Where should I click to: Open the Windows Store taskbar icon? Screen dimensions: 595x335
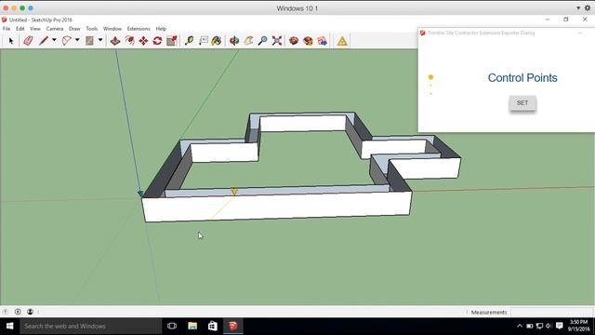pyautogui.click(x=213, y=326)
